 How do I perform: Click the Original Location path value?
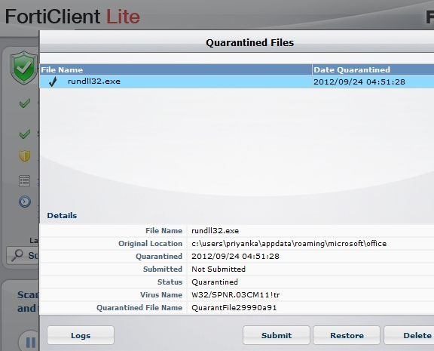pos(289,243)
